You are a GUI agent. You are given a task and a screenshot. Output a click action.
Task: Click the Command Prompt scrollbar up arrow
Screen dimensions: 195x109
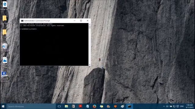pos(90,24)
